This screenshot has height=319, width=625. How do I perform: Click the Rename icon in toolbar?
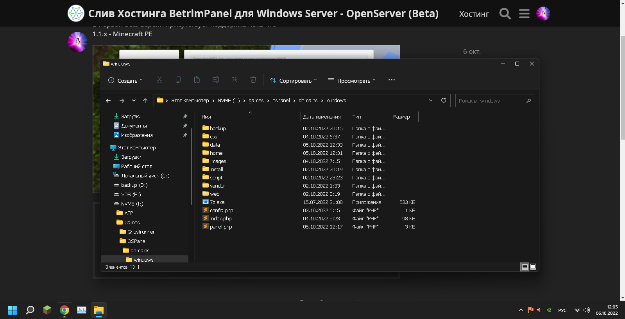(216, 80)
